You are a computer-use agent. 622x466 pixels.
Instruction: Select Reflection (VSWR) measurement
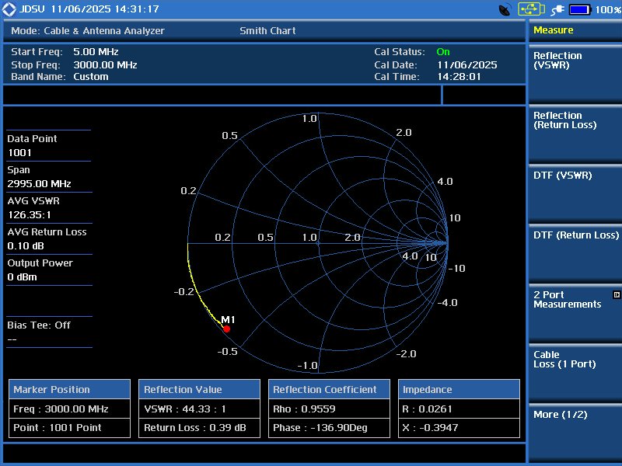[x=575, y=74]
